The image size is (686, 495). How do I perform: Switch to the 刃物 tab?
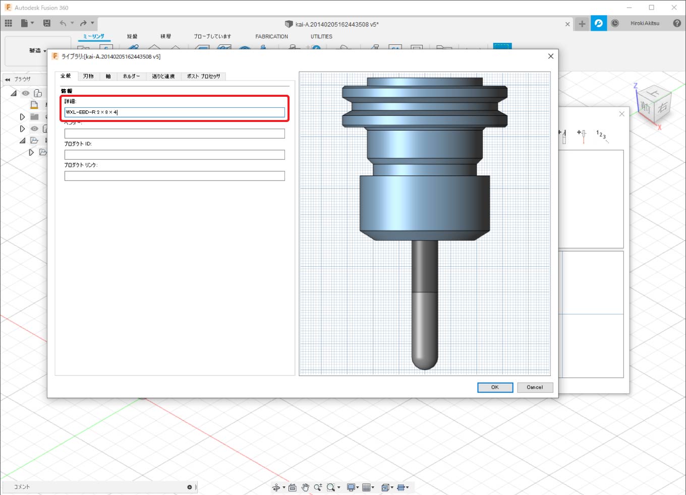[x=88, y=76]
